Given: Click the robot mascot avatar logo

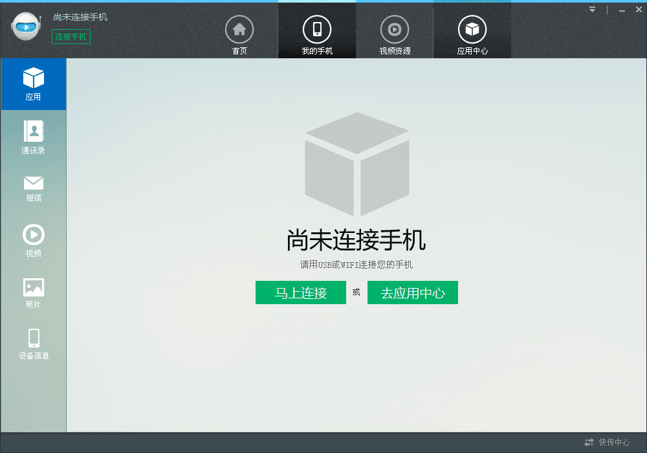Looking at the screenshot, I should pos(26,27).
